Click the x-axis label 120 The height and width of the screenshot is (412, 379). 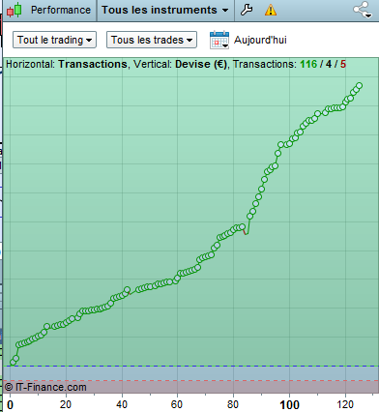point(345,404)
